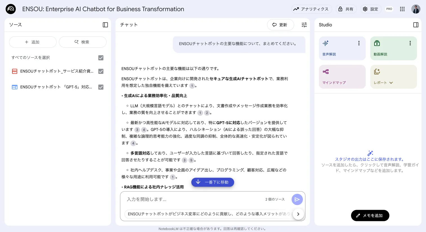
Task: Click the Search sources (検索) button
Action: tap(83, 42)
